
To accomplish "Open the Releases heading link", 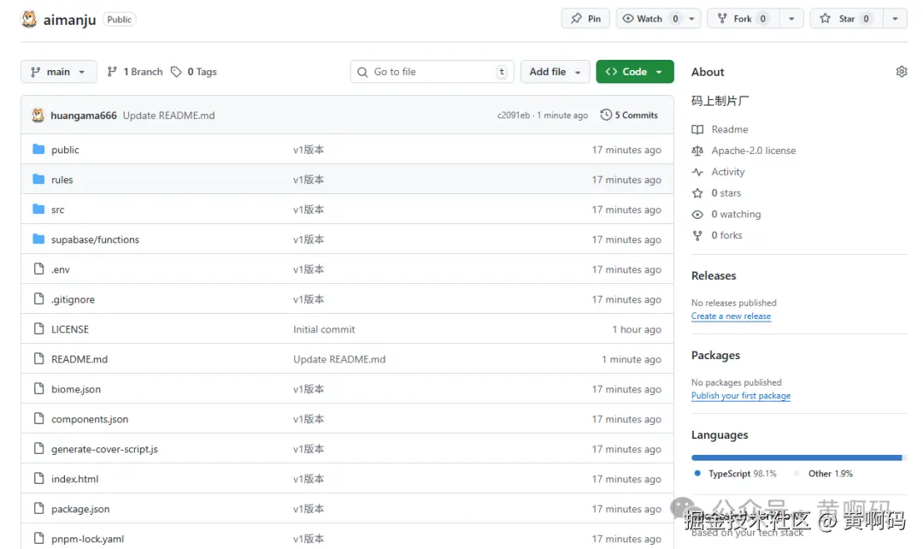I will (714, 275).
